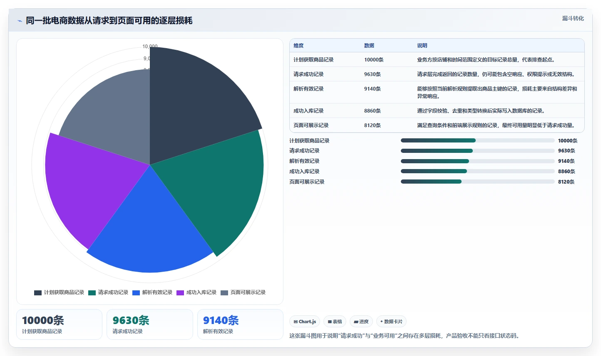601x356 pixels.
Task: Click table value 8120条
Action: 373,125
